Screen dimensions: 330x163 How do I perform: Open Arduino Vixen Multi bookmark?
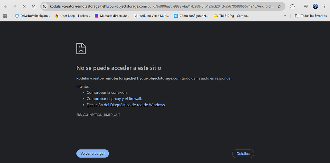tap(152, 16)
